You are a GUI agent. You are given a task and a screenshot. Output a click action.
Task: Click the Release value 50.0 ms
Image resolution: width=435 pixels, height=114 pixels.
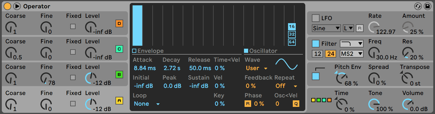(x=200, y=68)
